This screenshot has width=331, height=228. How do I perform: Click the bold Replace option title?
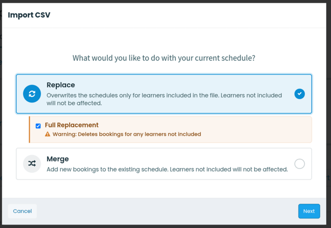[x=61, y=85]
